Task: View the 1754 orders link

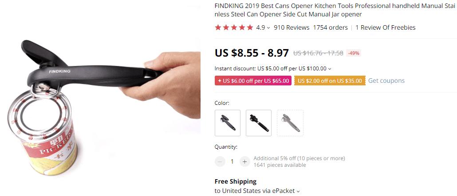Action: click(x=330, y=27)
